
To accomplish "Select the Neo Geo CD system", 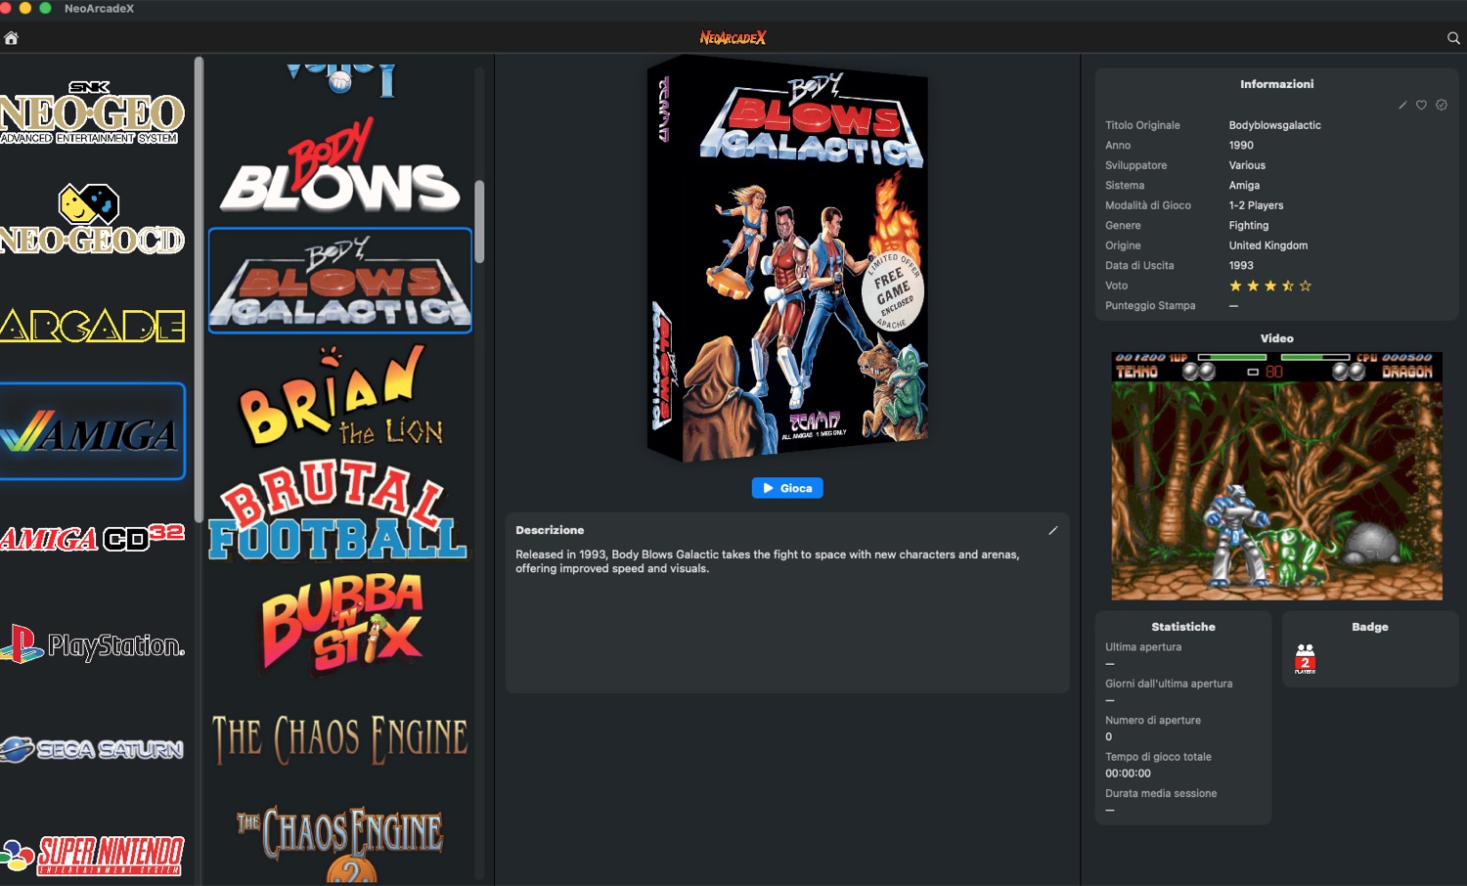I will (92, 220).
